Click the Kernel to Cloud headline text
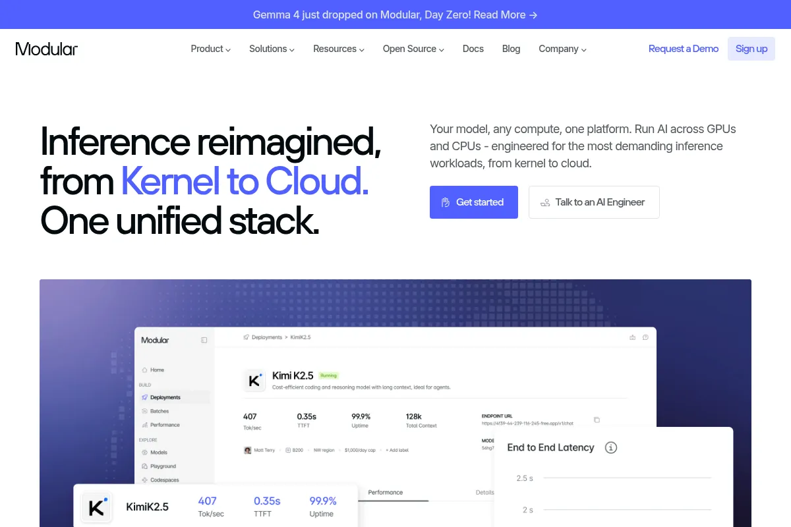 245,181
